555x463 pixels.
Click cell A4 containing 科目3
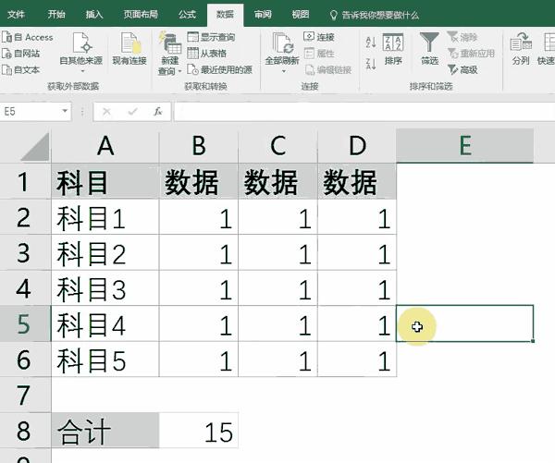click(105, 288)
